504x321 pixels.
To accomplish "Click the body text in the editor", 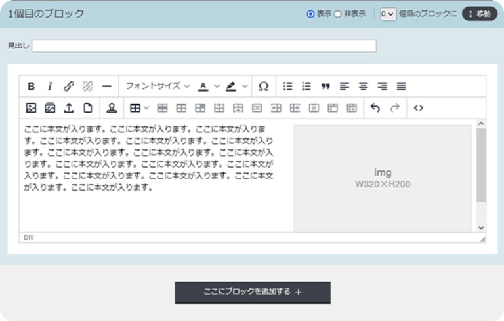I will coord(148,159).
